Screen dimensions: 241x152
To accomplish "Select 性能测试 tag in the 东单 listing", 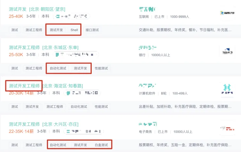I will tap(101, 68).
